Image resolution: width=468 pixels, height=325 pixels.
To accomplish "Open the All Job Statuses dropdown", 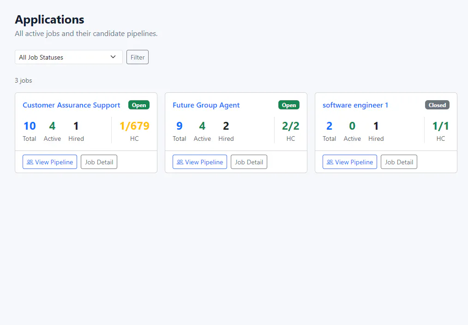I will click(69, 57).
